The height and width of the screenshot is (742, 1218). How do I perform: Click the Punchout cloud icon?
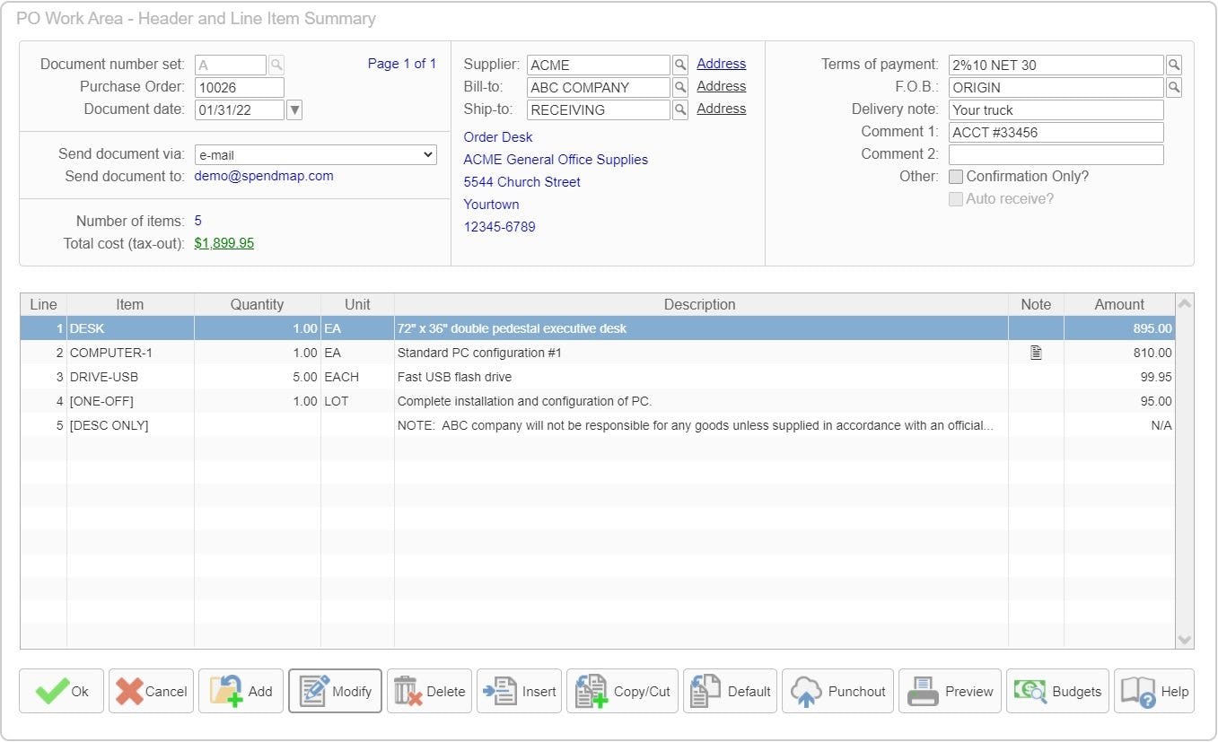tap(809, 690)
